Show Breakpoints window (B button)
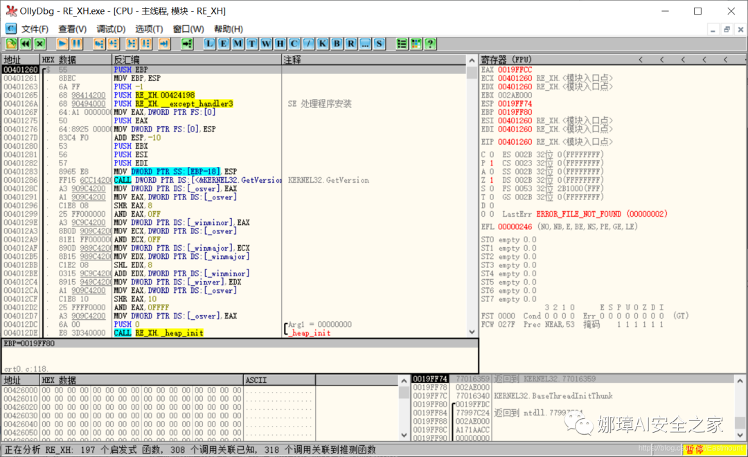Screen dimensions: 748x457 337,44
